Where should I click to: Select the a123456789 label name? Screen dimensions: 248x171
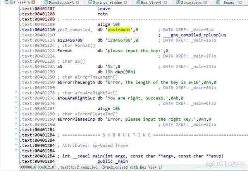click(x=70, y=40)
